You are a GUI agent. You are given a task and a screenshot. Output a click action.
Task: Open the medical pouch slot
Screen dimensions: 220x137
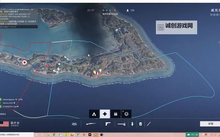[141, 124]
